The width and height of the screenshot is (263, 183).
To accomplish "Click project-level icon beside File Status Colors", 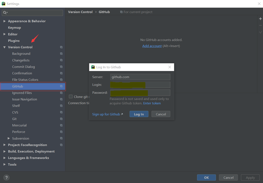I will [61, 80].
